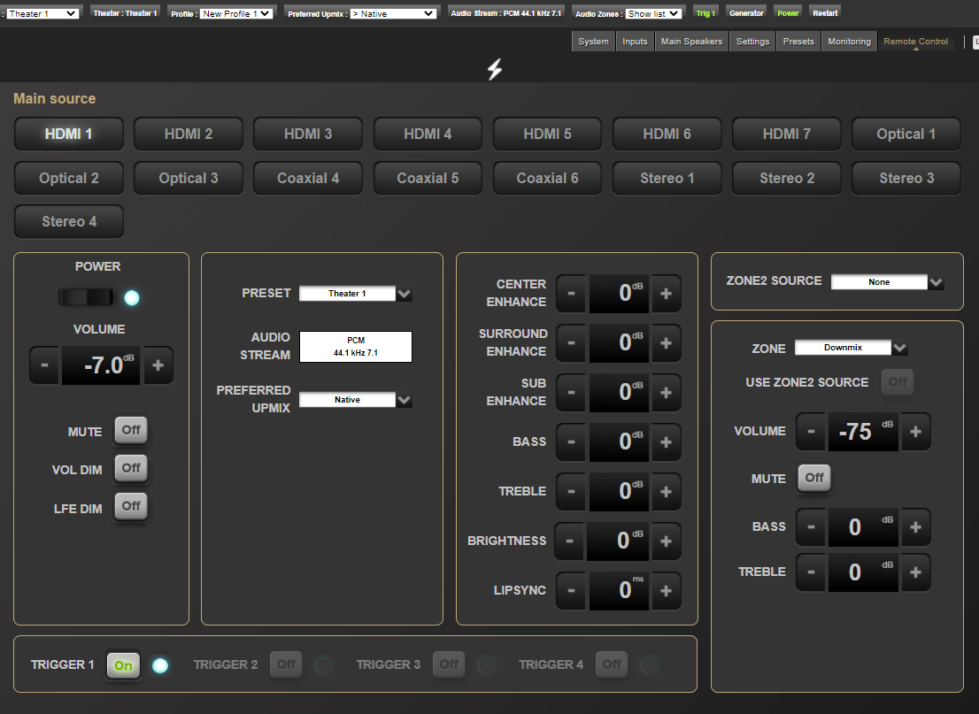This screenshot has width=979, height=714.
Task: Lower Sub Enhance with minus button
Action: coord(572,392)
